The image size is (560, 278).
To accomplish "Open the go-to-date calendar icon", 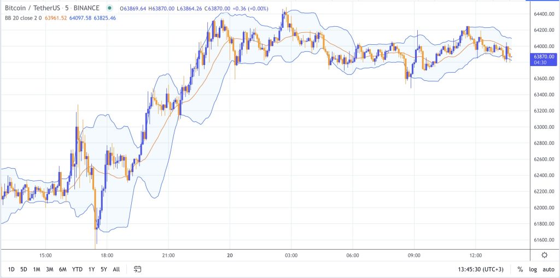I will pyautogui.click(x=138, y=269).
